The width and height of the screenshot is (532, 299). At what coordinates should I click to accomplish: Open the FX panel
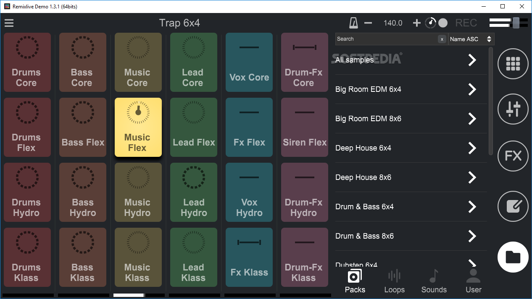(513, 156)
